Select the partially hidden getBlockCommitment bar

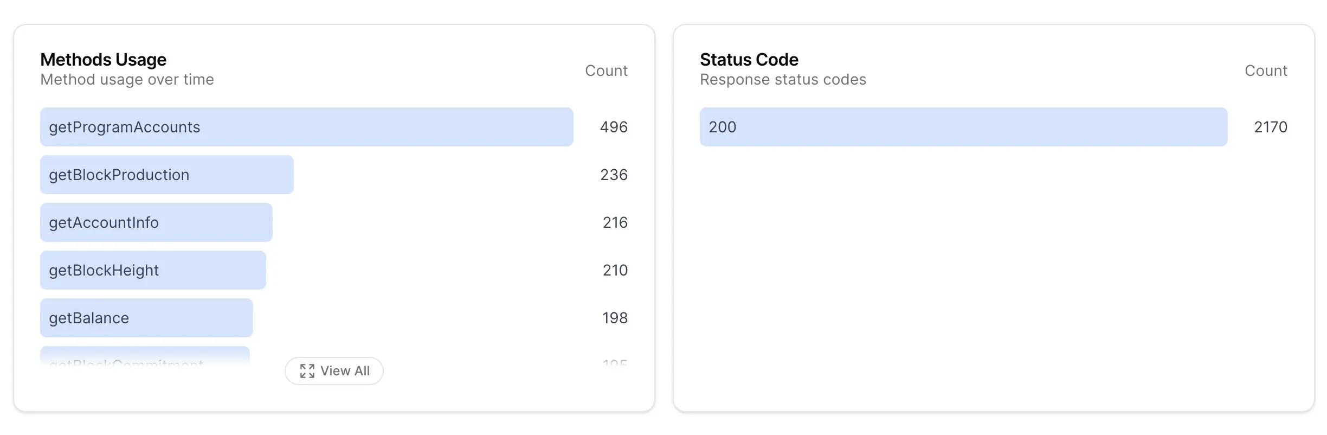tap(145, 356)
